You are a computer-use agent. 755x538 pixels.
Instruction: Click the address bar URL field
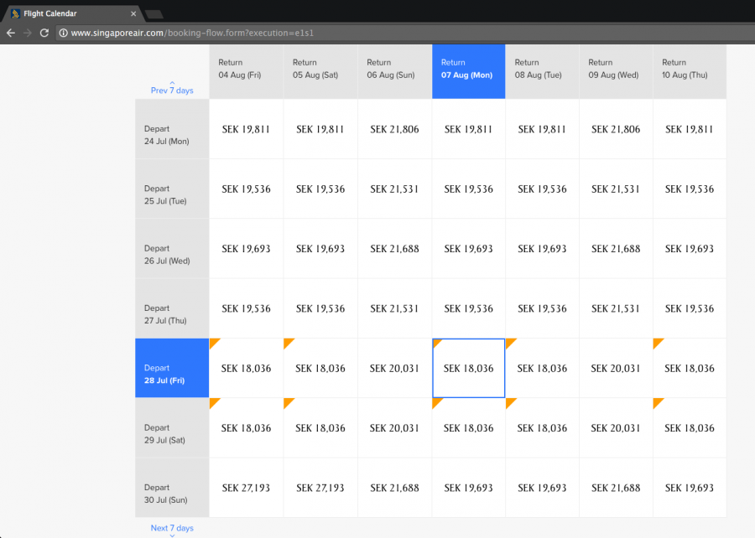404,33
